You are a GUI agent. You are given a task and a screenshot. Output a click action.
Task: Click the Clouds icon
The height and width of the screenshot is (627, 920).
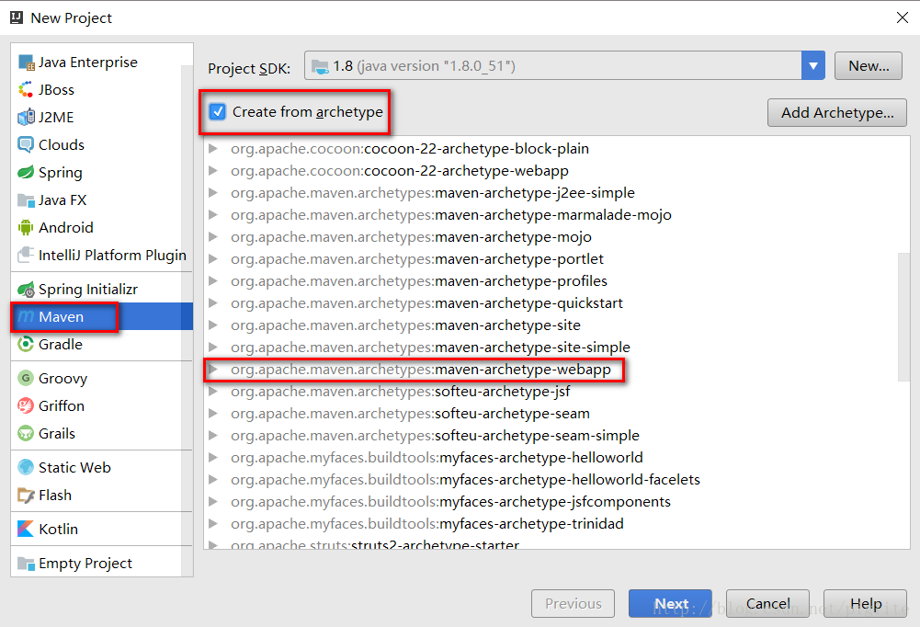pyautogui.click(x=26, y=144)
